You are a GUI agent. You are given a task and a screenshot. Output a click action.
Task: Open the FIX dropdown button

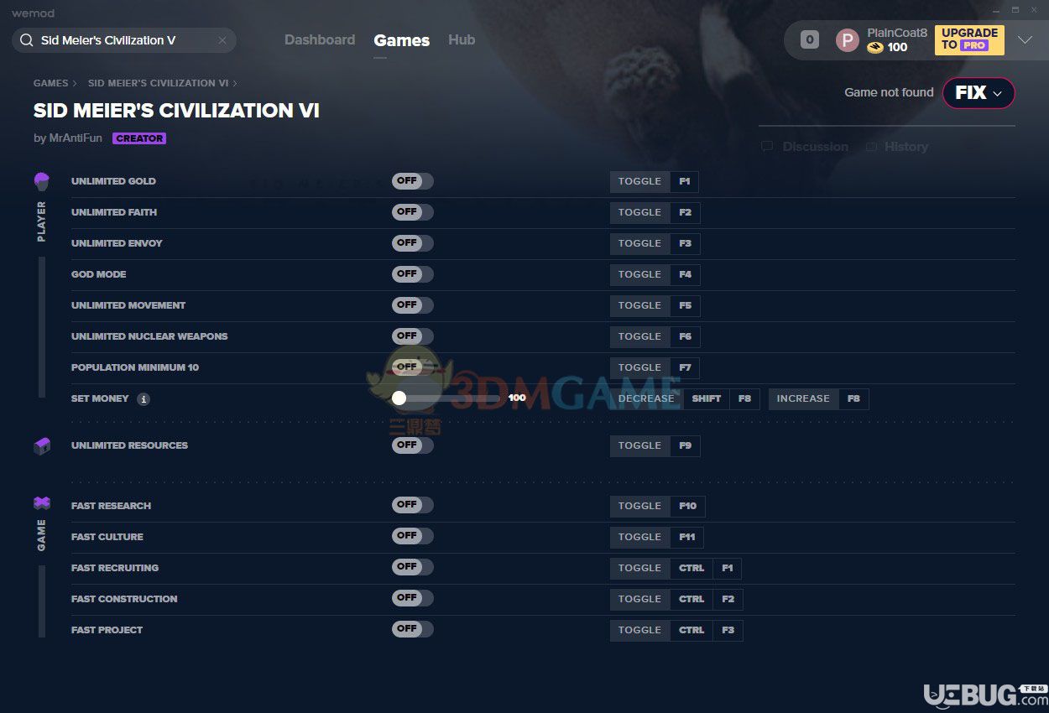979,93
